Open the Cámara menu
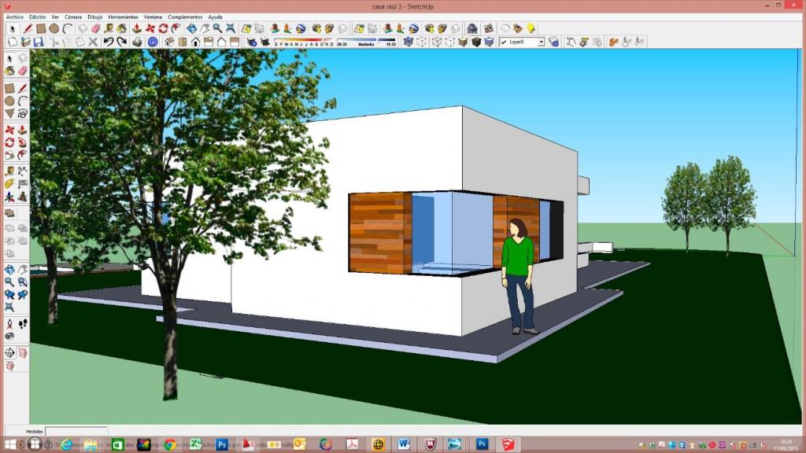 click(72, 17)
